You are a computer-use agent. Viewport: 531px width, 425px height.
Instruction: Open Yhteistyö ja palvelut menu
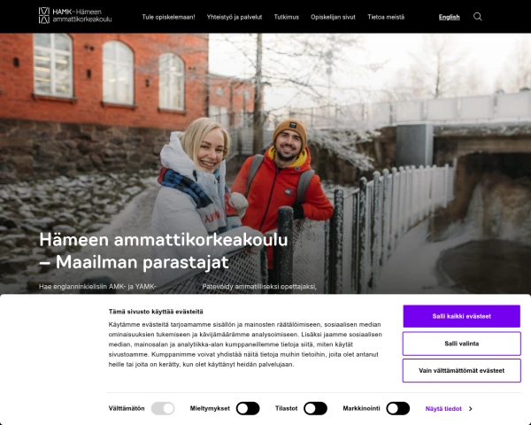pos(235,17)
